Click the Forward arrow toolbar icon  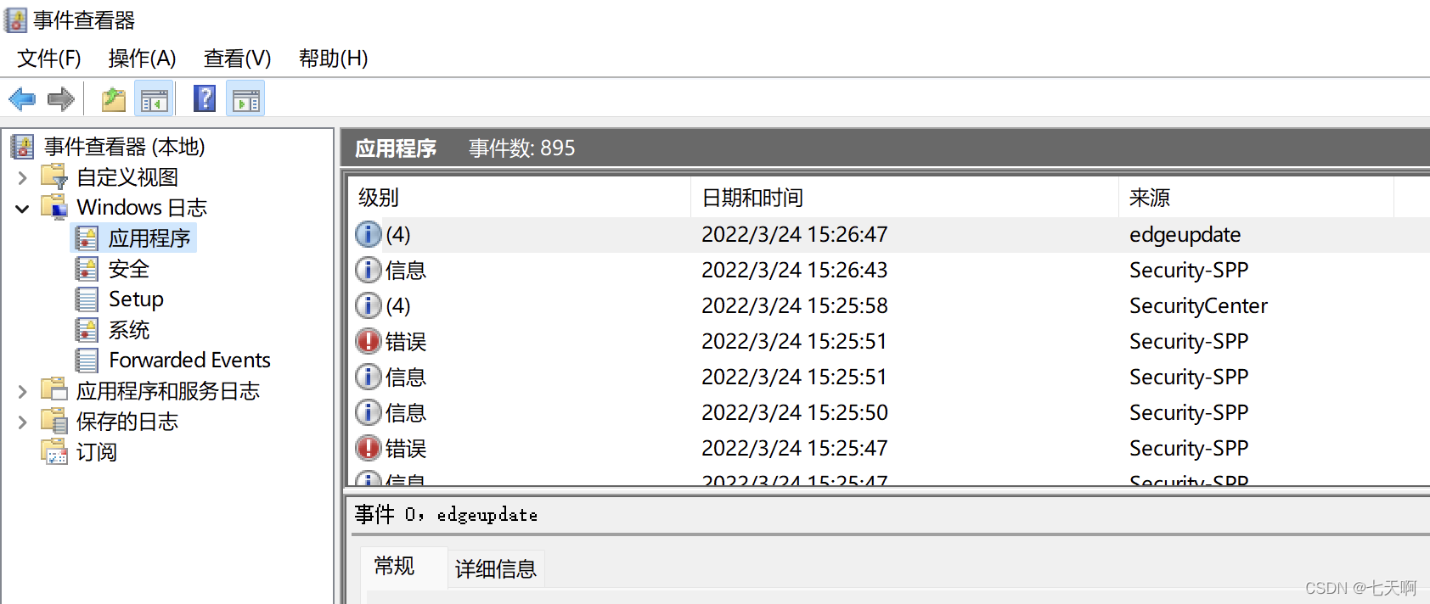61,99
